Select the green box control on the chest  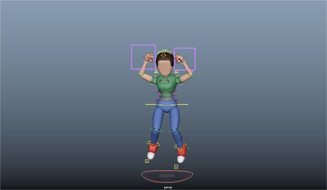(x=164, y=86)
